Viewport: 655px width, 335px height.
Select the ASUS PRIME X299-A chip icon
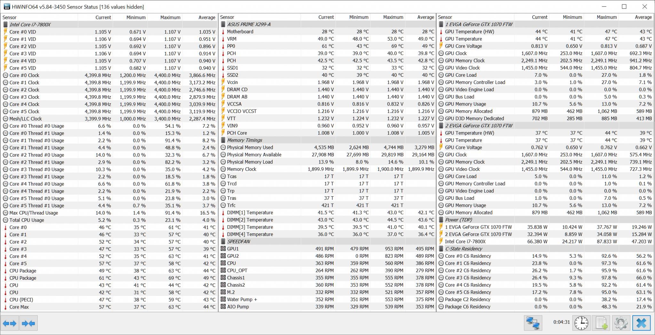click(223, 24)
